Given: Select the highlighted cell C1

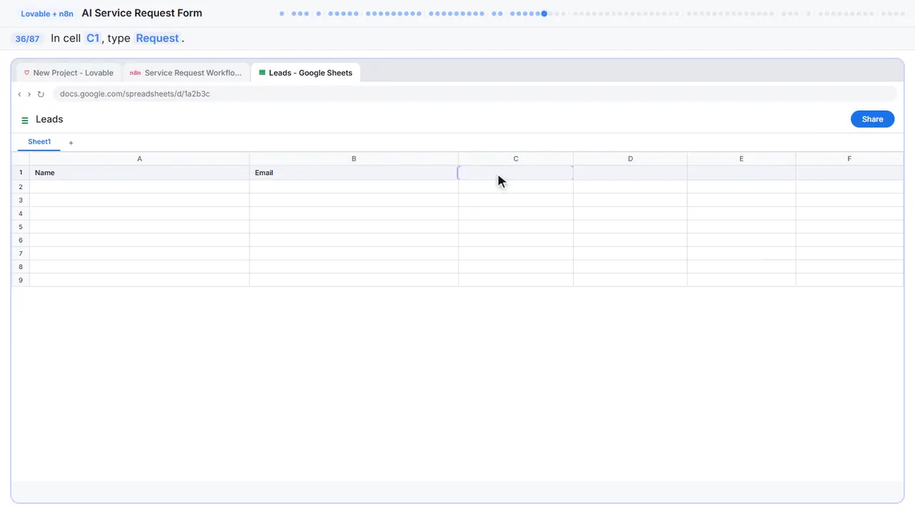Looking at the screenshot, I should point(515,173).
